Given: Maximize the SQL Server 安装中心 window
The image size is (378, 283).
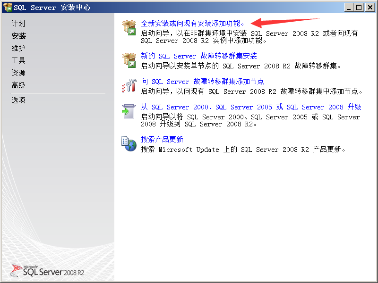Looking at the screenshot, I should point(359,7).
